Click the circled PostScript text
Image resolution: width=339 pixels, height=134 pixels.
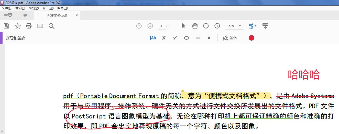point(89,116)
